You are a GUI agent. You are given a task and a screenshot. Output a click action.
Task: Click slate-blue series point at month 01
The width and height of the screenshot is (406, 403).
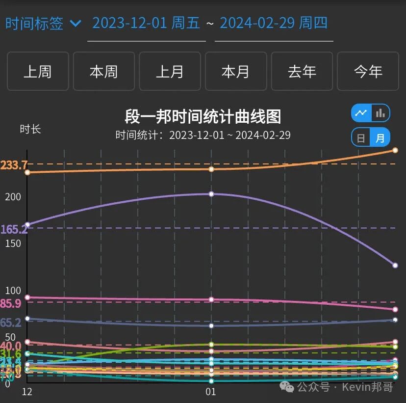211,326
